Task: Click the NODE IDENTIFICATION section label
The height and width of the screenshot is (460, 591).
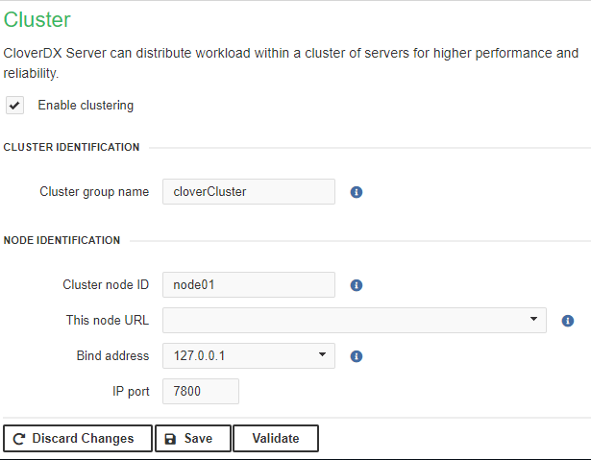Action: pos(62,240)
